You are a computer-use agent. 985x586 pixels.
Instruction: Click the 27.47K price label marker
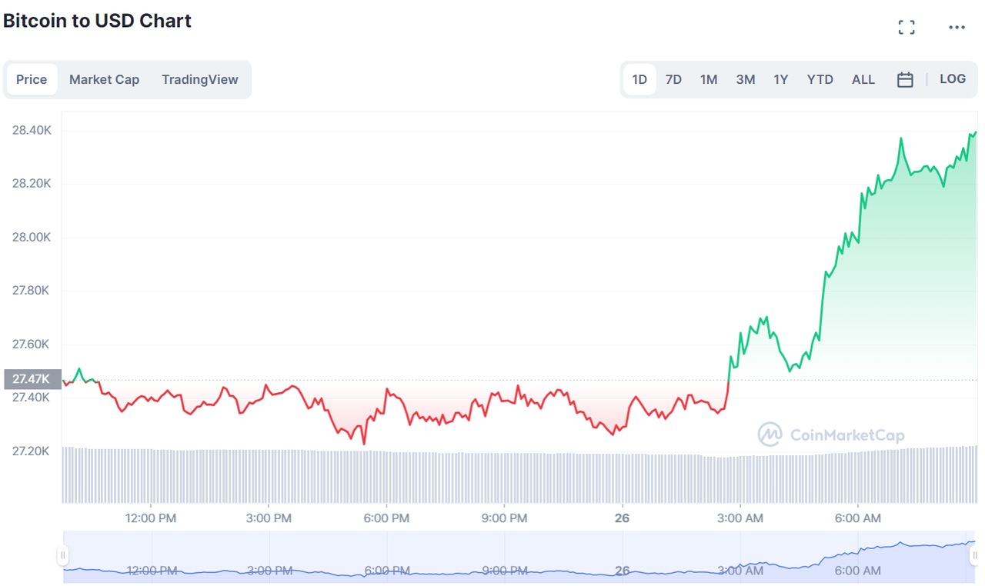(32, 379)
